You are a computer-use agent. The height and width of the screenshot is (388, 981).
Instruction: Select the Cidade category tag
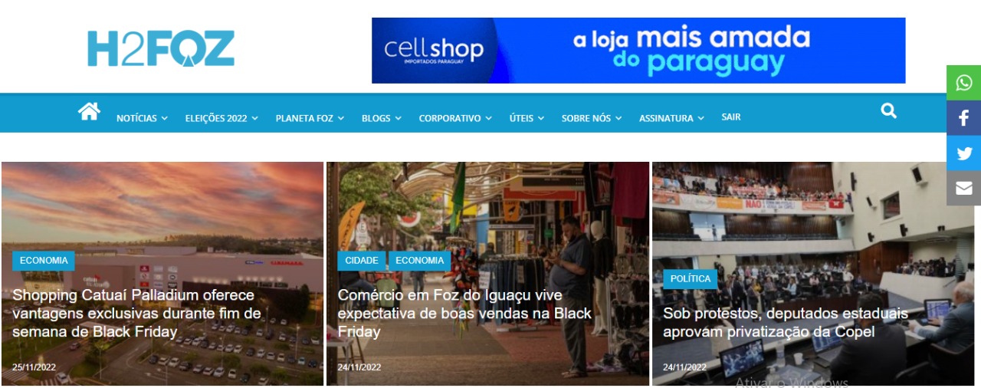(x=362, y=261)
